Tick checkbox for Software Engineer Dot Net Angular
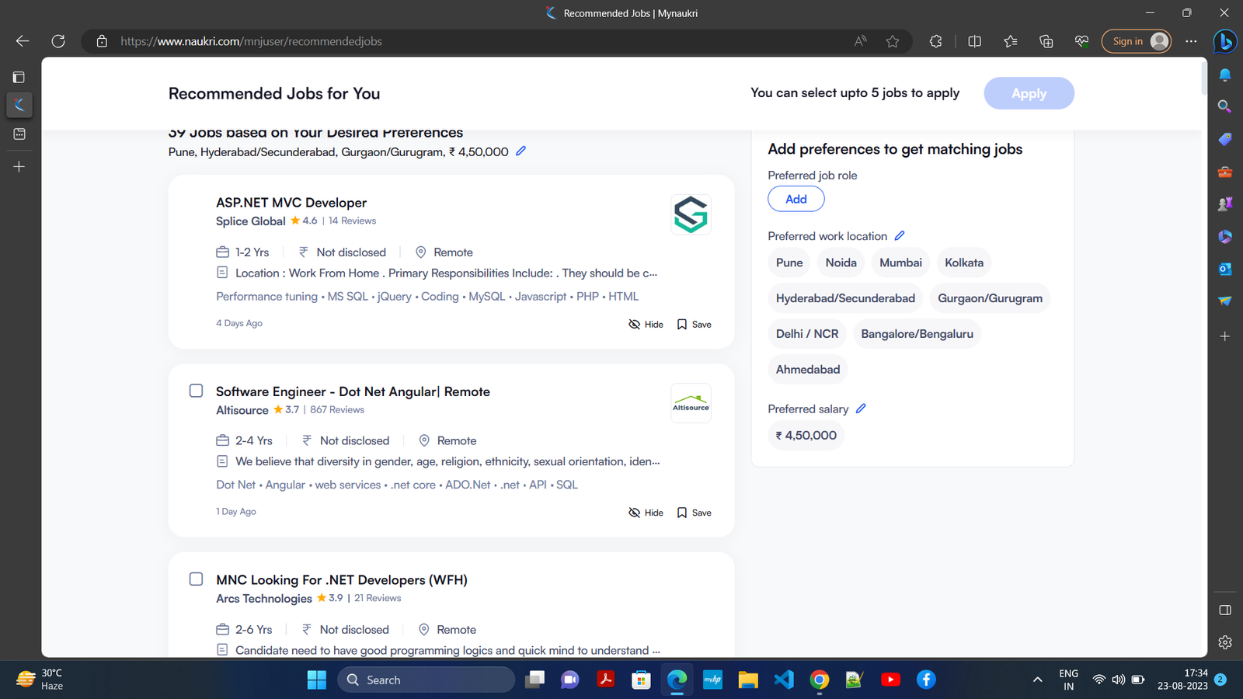Viewport: 1243px width, 699px height. 197,391
